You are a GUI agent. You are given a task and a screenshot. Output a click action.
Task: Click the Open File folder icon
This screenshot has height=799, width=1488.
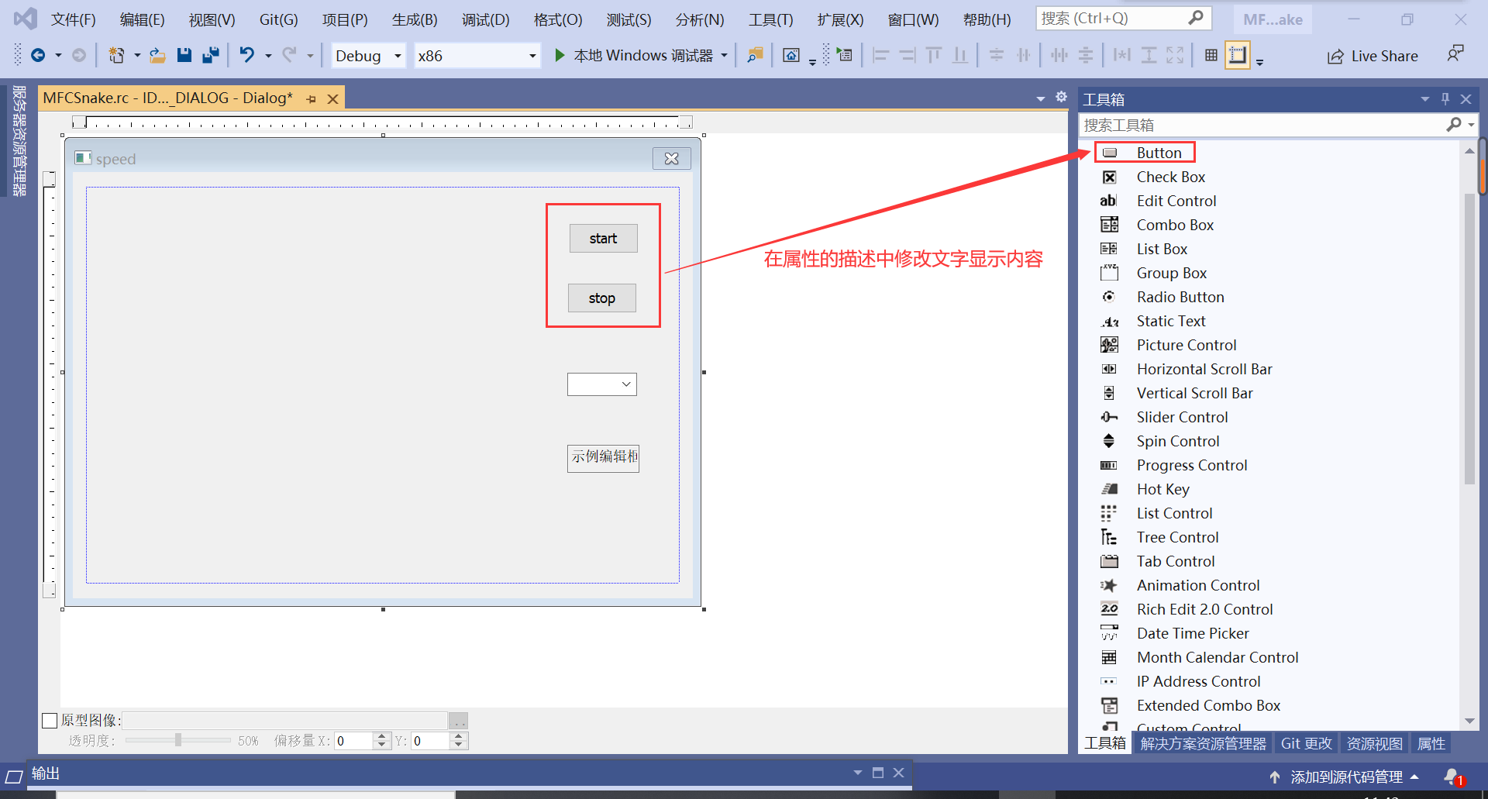tap(157, 55)
